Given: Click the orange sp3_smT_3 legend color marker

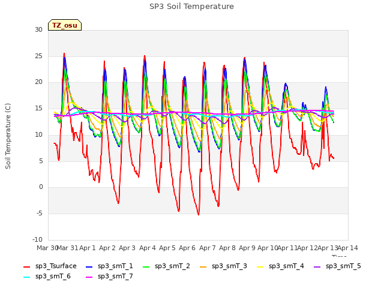Looking at the screenshot, I should click(x=203, y=266).
